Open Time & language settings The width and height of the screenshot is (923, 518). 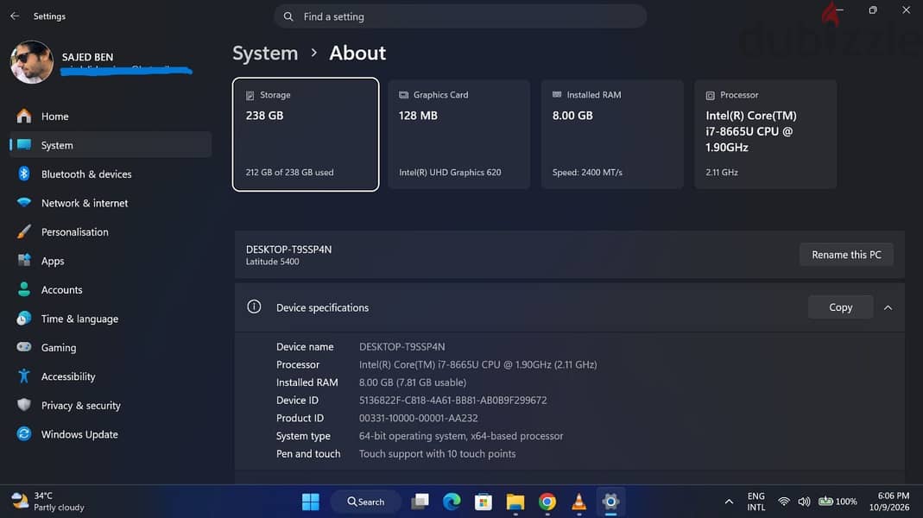[110, 319]
